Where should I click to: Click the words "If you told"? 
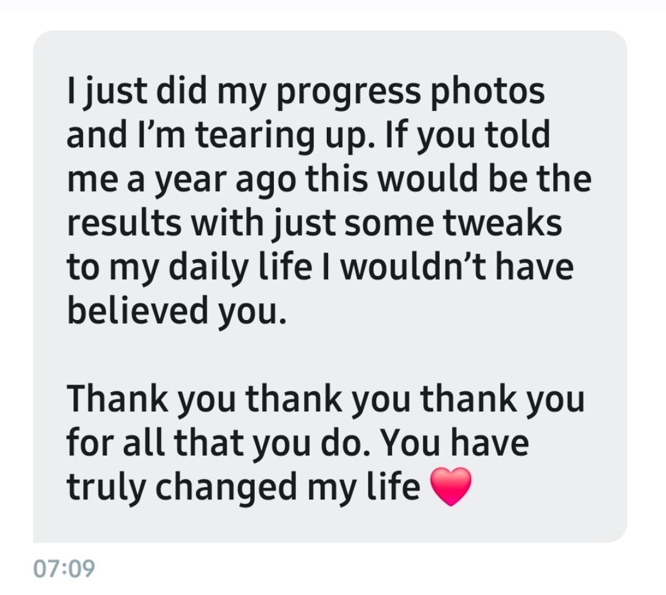(467, 136)
